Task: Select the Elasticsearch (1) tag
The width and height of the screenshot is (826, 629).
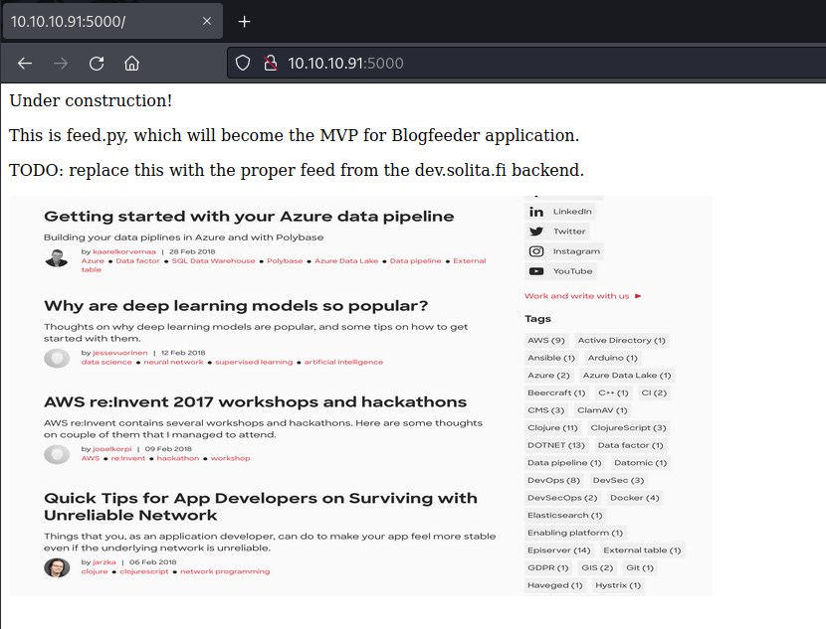Action: pyautogui.click(x=565, y=516)
